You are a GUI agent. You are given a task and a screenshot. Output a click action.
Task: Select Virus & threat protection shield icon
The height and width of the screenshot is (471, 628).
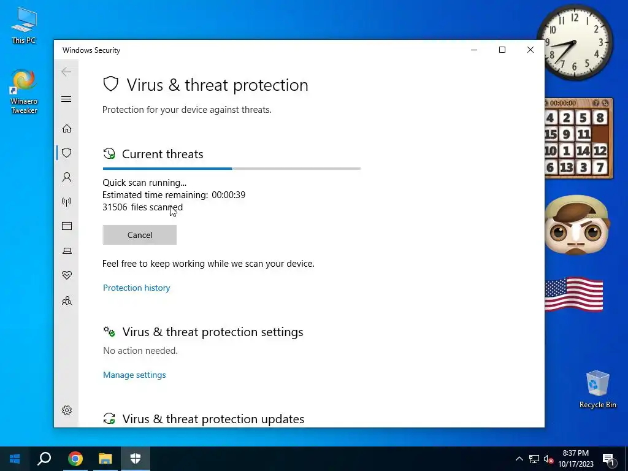click(x=66, y=153)
